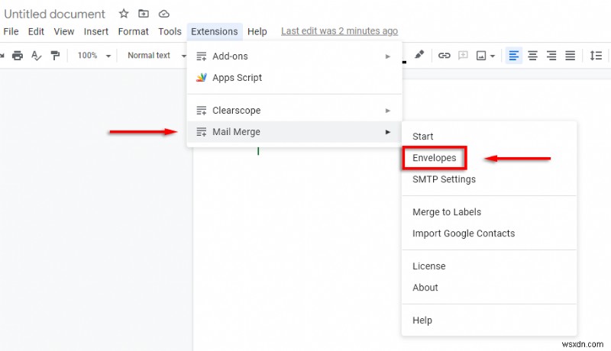Run spell check from the toolbar

tap(36, 56)
